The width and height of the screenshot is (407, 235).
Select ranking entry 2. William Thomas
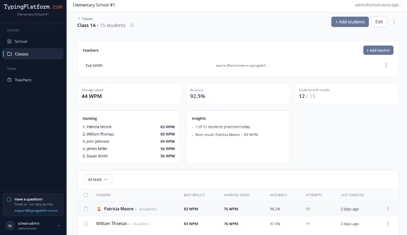coord(98,134)
